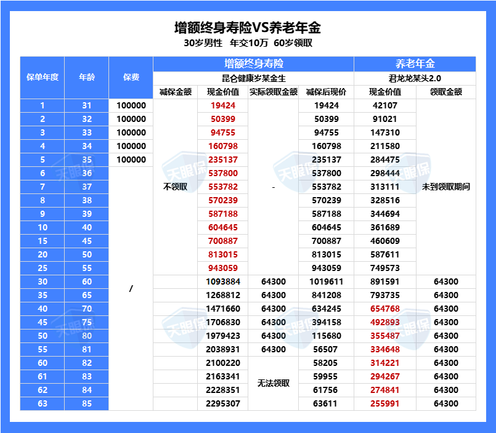
Task: Click the 减保金额 column header
Action: click(x=174, y=91)
